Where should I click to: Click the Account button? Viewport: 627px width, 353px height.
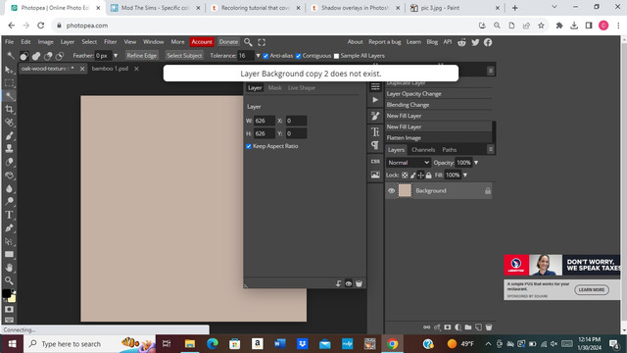pyautogui.click(x=202, y=42)
